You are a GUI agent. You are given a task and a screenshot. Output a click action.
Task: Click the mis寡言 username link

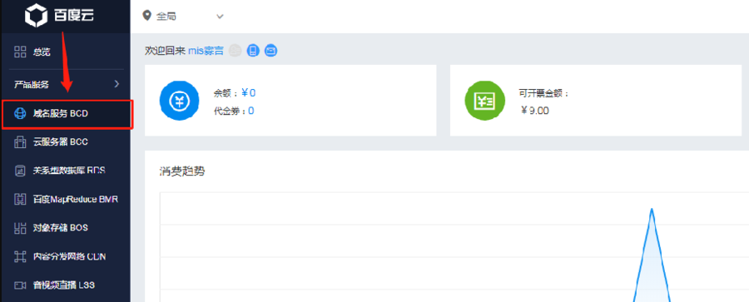point(206,51)
